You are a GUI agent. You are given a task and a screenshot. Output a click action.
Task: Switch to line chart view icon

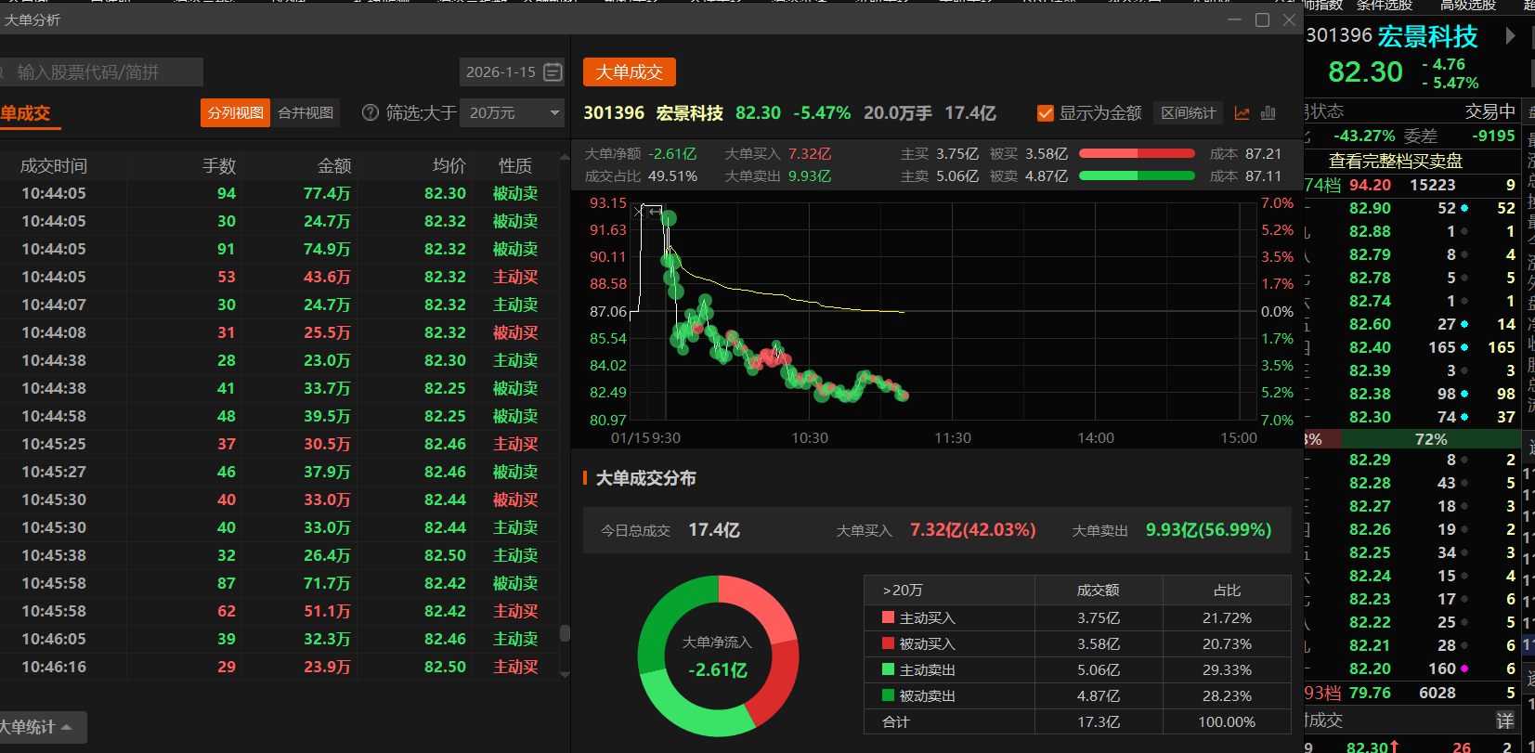tap(1242, 112)
